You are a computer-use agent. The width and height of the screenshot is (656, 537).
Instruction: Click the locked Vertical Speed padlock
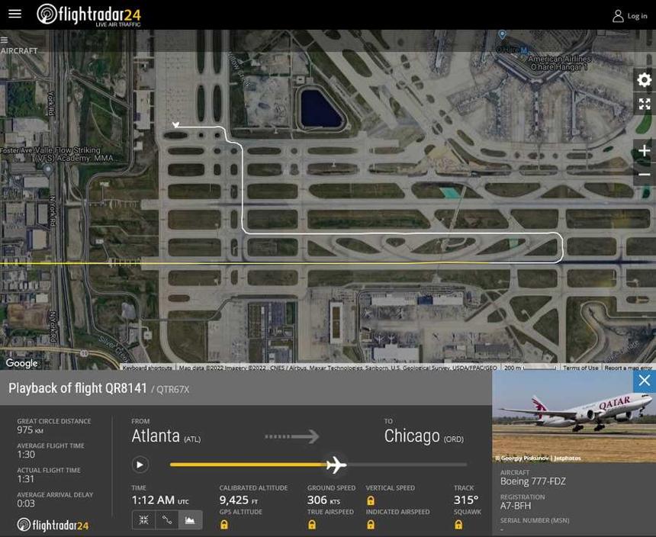click(x=371, y=500)
